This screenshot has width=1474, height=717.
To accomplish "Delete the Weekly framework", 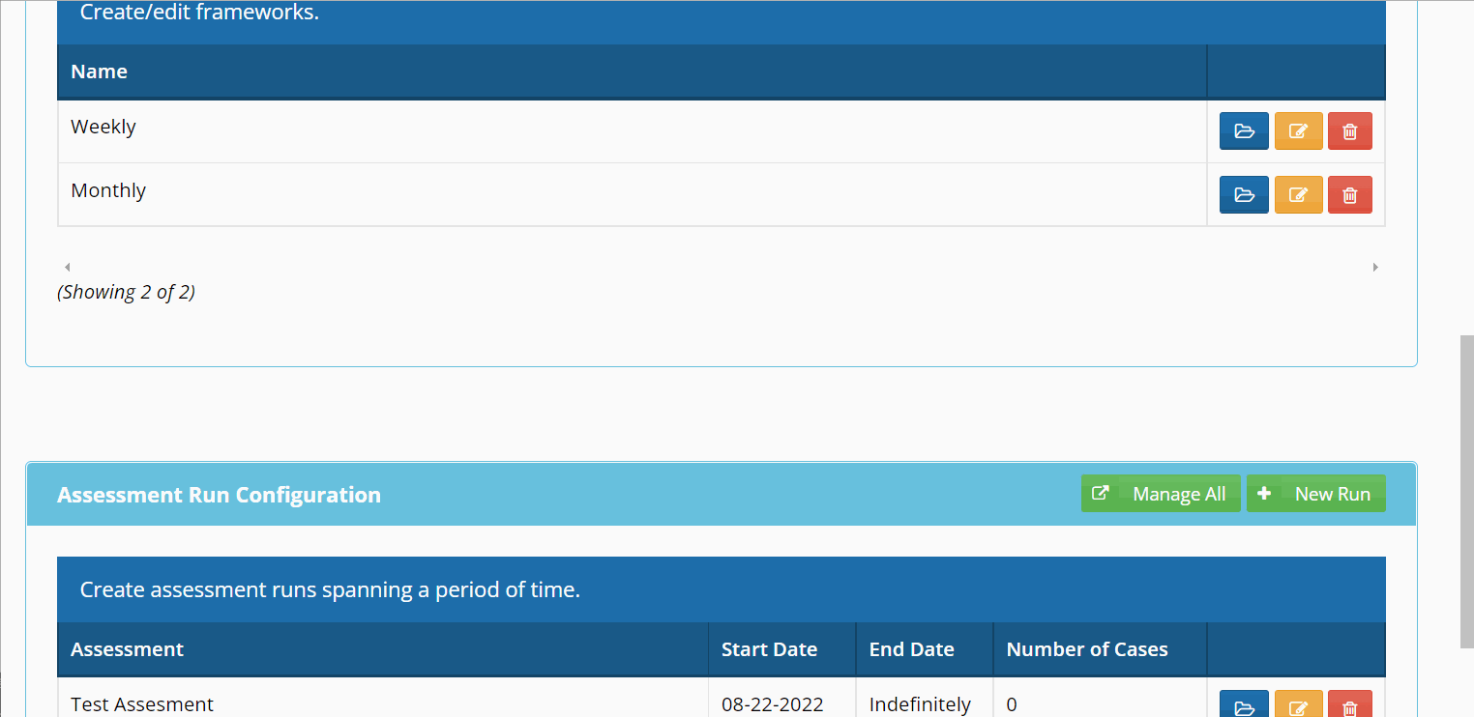I will [x=1350, y=130].
